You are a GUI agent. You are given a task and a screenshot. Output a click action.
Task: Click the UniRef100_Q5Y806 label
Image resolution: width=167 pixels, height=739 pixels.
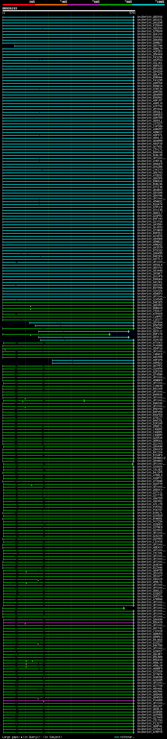tap(150, 109)
